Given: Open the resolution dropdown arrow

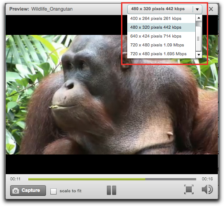Looking at the screenshot, I should pos(197,9).
